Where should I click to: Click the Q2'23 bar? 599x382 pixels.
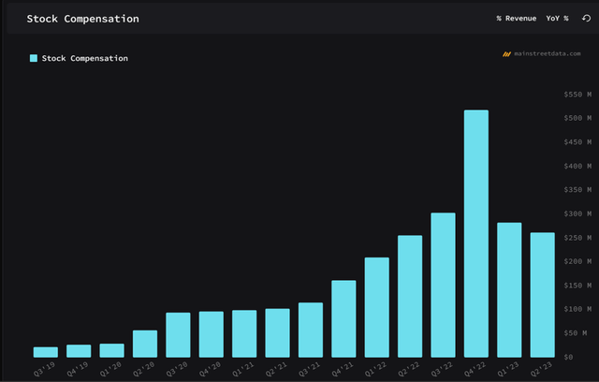coord(542,295)
